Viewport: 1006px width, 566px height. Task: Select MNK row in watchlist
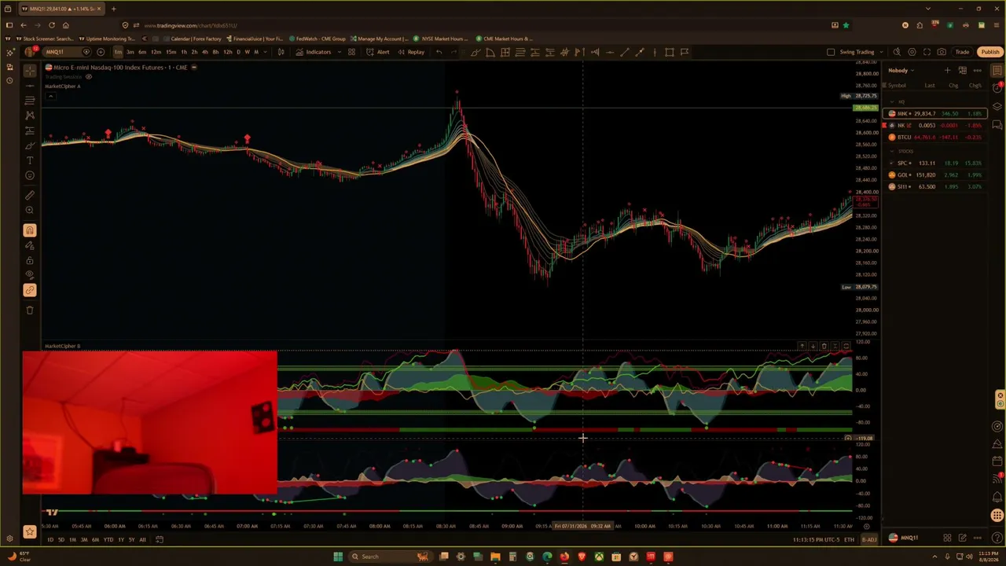point(935,114)
